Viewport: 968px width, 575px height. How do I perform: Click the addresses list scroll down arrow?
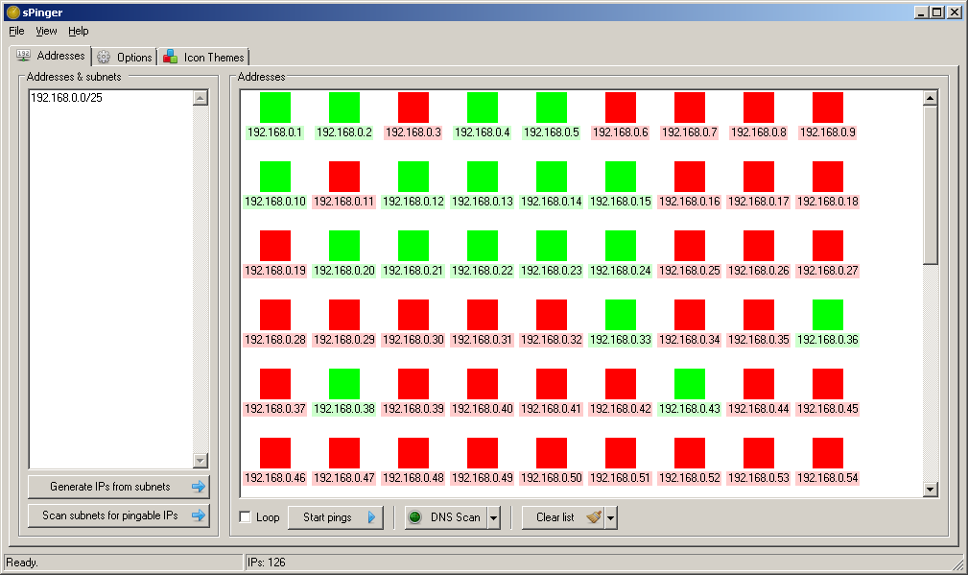click(x=931, y=490)
